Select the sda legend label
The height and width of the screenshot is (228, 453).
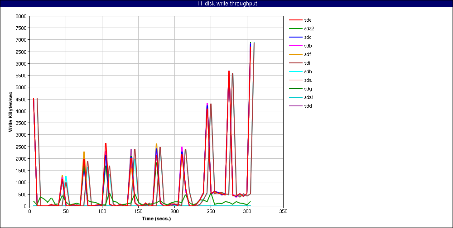click(308, 80)
